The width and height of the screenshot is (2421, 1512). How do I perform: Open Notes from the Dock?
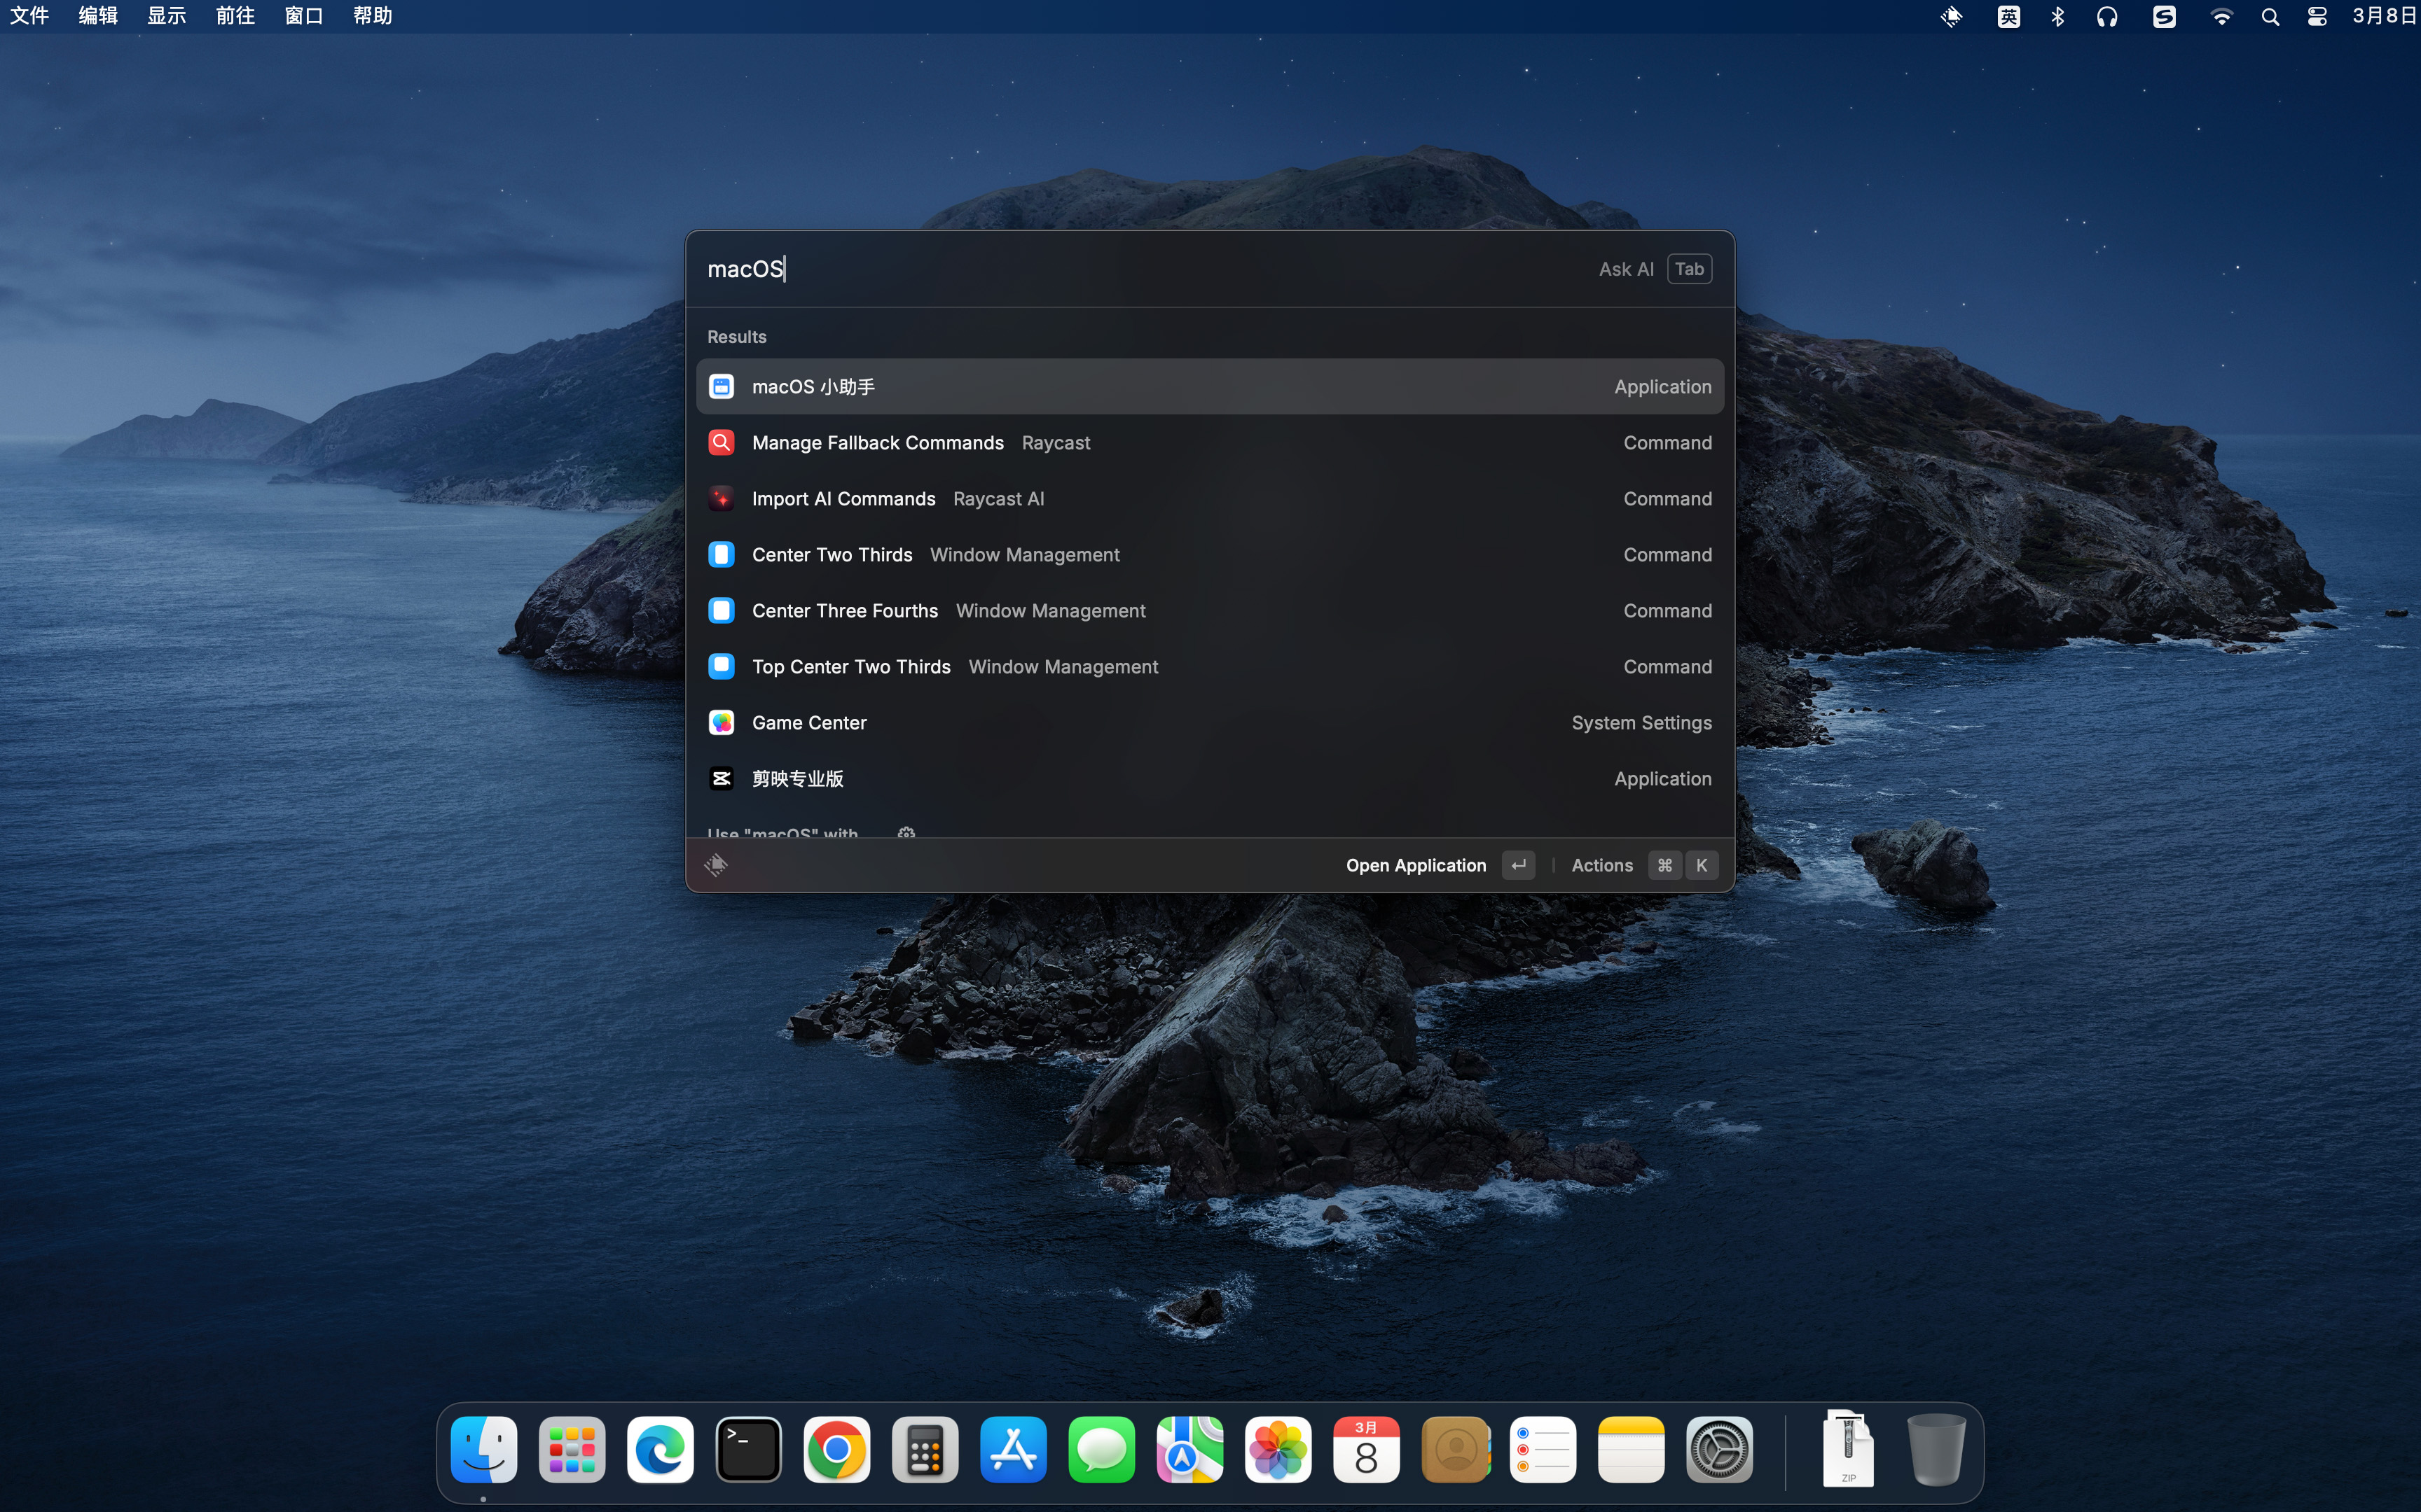[1632, 1449]
